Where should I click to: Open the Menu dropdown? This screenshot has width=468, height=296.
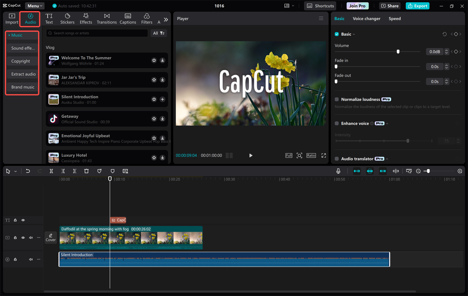[34, 5]
